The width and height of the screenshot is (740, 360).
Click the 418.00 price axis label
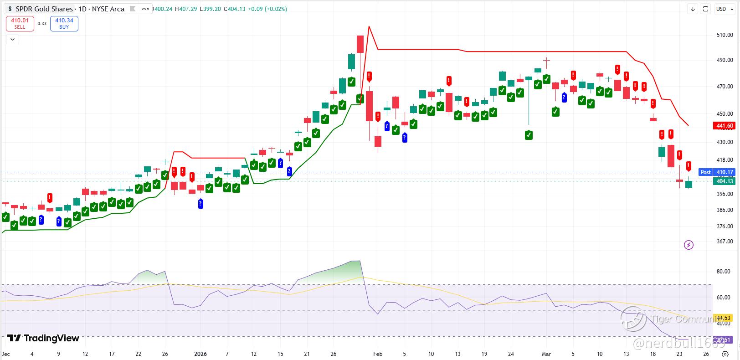(x=725, y=160)
